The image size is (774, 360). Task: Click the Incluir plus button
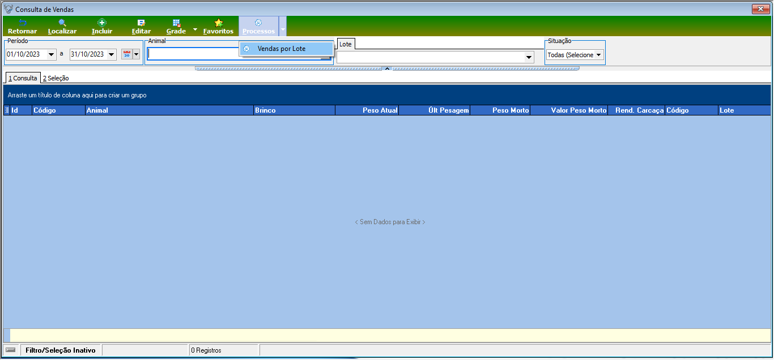point(102,27)
